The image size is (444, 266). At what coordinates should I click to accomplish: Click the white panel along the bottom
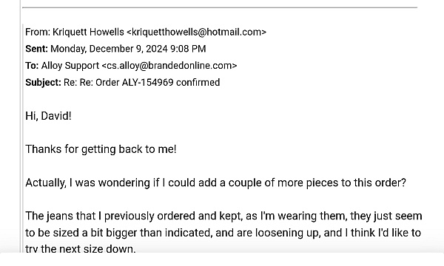point(222,260)
